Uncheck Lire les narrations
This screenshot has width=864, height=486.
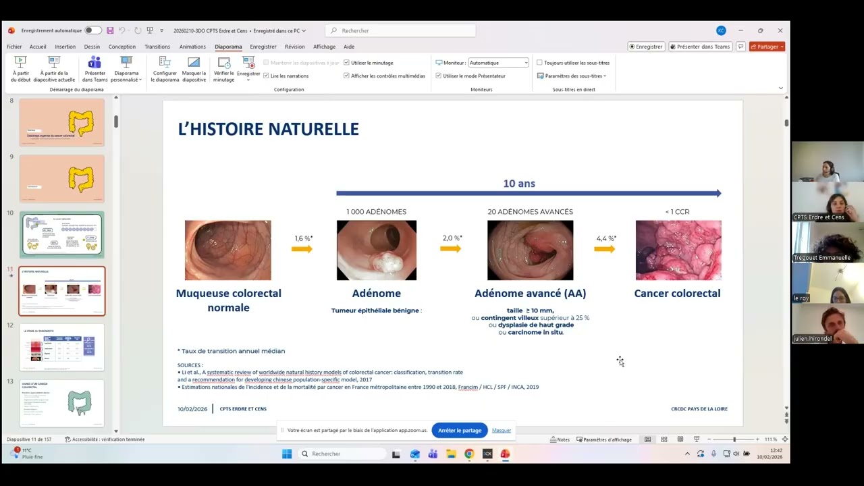[x=266, y=76]
